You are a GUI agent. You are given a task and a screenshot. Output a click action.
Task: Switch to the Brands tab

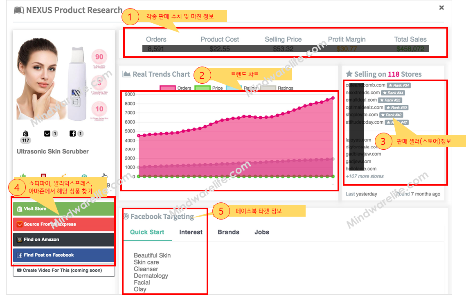[x=229, y=232]
